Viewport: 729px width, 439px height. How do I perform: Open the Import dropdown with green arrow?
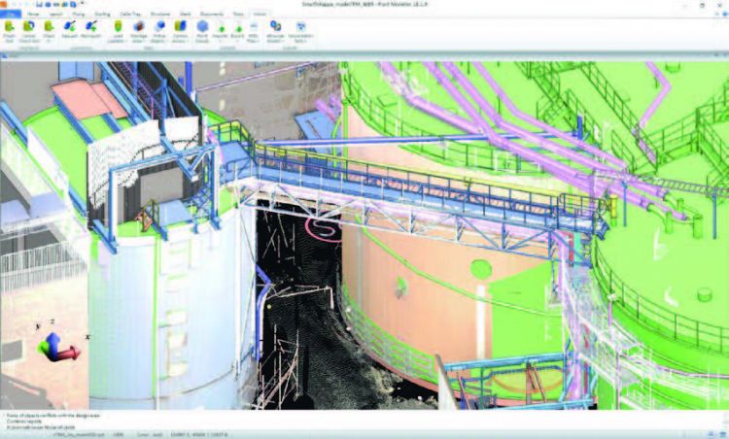pyautogui.click(x=221, y=32)
